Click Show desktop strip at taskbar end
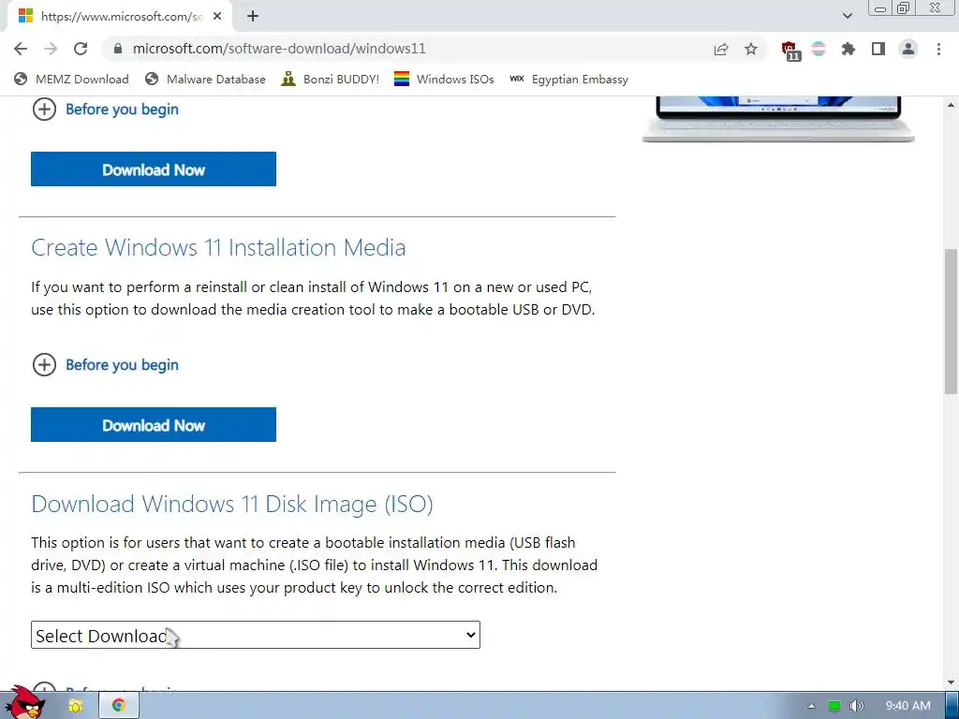959x719 pixels. click(x=952, y=706)
